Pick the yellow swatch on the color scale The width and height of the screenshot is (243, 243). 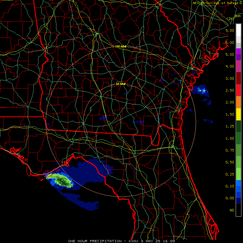point(238,114)
